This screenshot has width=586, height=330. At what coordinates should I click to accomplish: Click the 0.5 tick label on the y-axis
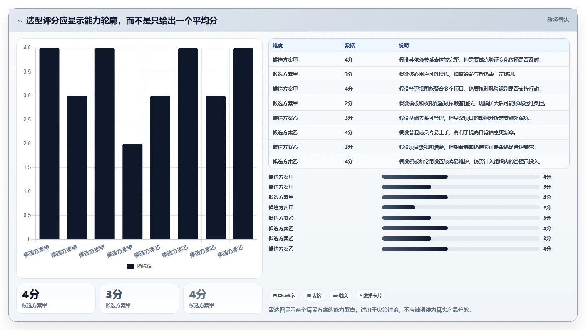[27, 215]
